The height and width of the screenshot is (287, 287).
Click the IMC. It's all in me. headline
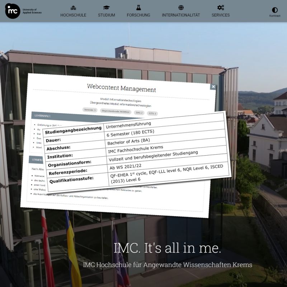(167, 248)
